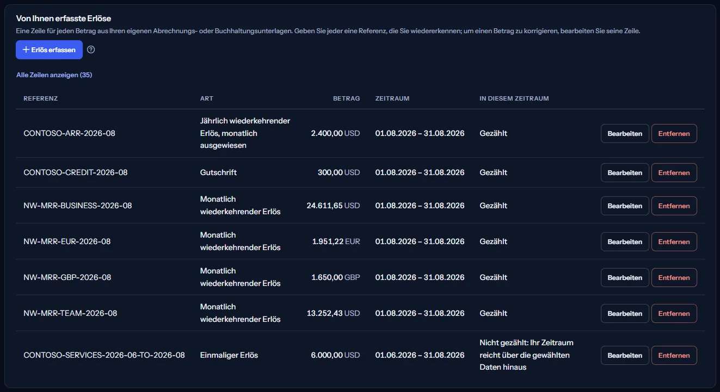Image resolution: width=720 pixels, height=392 pixels.
Task: Click the reference NW-MRR-GBP-2026-08
Action: (x=67, y=277)
